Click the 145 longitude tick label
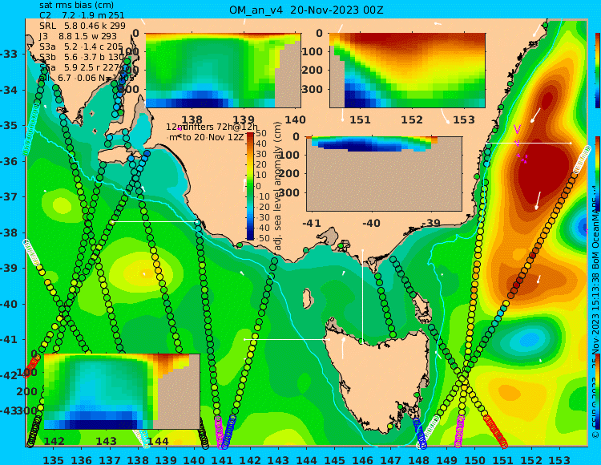Image resolution: width=601 pixels, height=465 pixels. point(335,459)
